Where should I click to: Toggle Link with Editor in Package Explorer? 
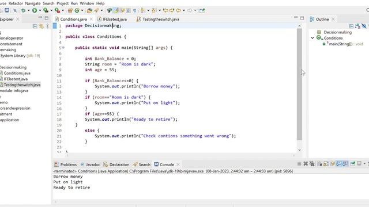[x=41, y=26]
